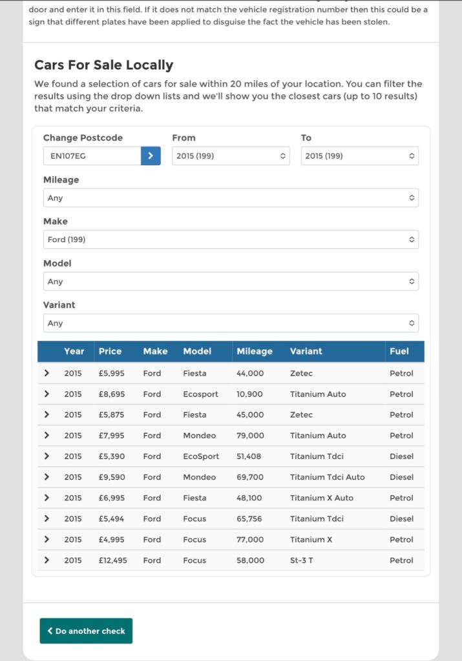Open the Variant dropdown
The height and width of the screenshot is (661, 462).
click(231, 323)
